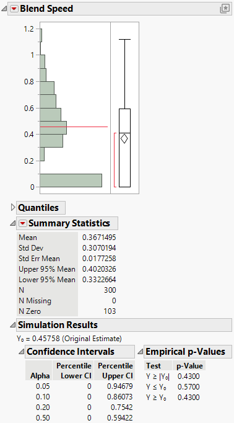Click the Upper 95% Mean value 0.4020326
The image size is (234, 423).
pyautogui.click(x=99, y=269)
